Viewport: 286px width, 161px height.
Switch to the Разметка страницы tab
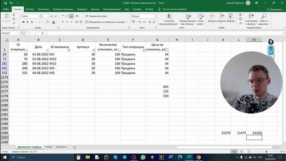coord(63,9)
